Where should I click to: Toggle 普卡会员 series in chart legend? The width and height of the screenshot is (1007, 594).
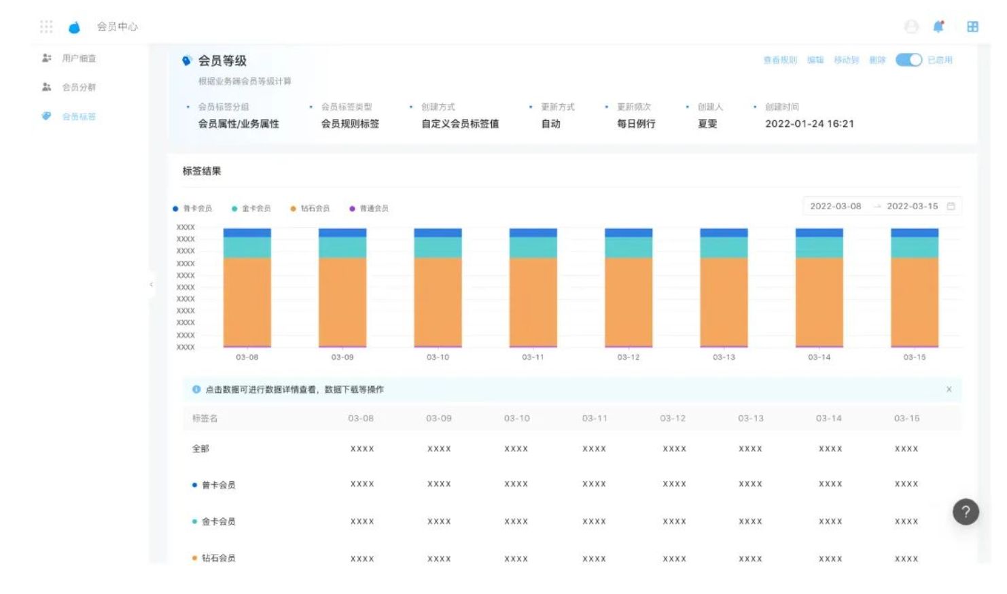pyautogui.click(x=192, y=209)
